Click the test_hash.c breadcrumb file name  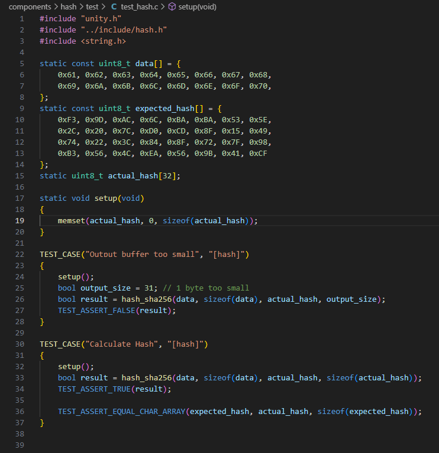tap(140, 6)
